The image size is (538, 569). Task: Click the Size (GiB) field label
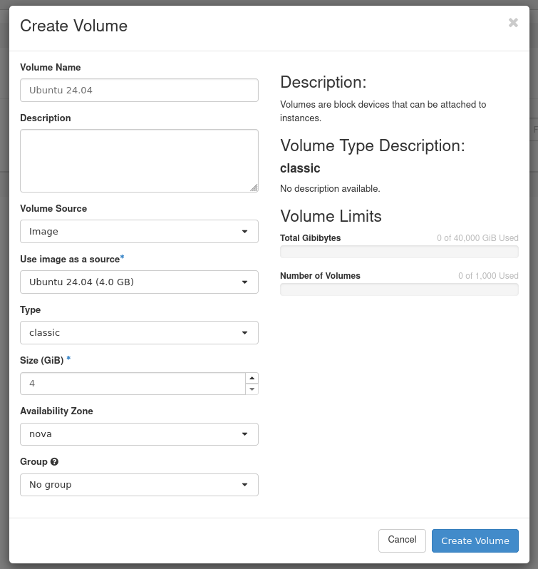point(42,361)
